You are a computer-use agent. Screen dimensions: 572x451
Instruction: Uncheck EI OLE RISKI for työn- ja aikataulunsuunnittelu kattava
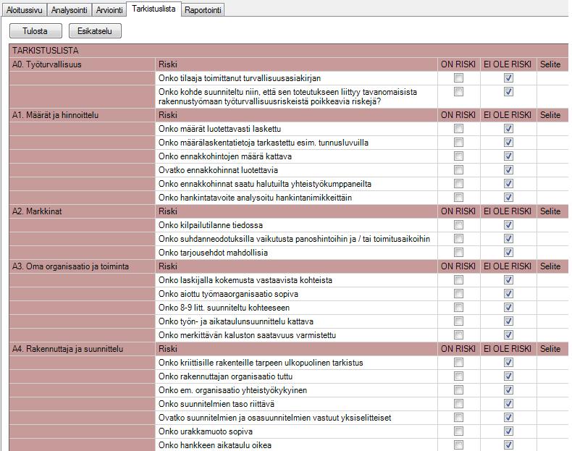pyautogui.click(x=508, y=321)
